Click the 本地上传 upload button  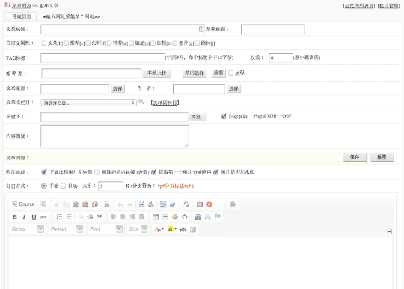156,73
